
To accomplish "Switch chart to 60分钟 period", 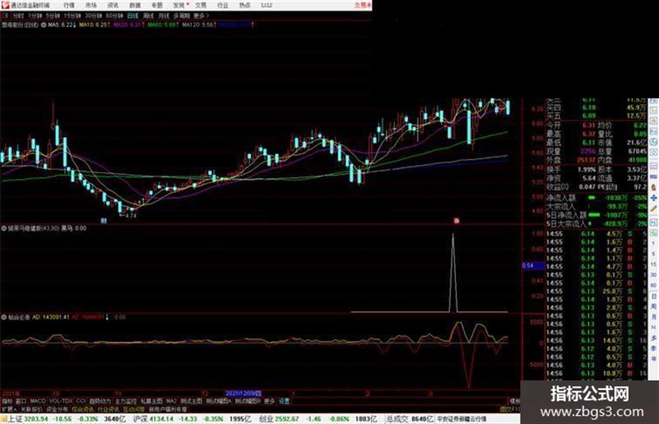I will (x=114, y=15).
